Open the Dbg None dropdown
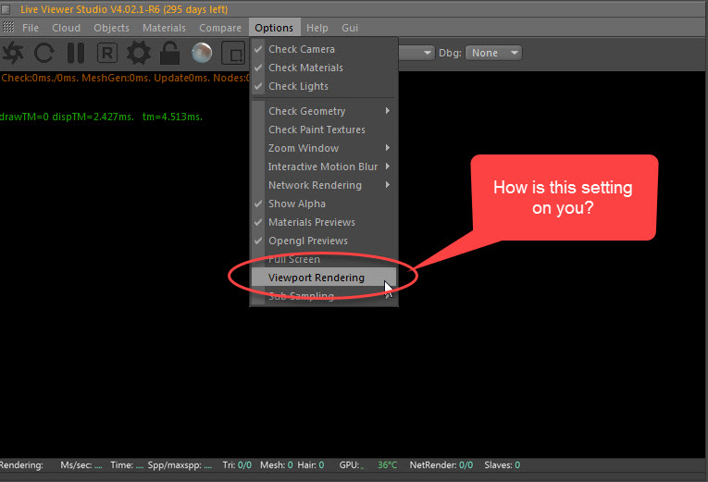This screenshot has height=482, width=708. pyautogui.click(x=493, y=53)
